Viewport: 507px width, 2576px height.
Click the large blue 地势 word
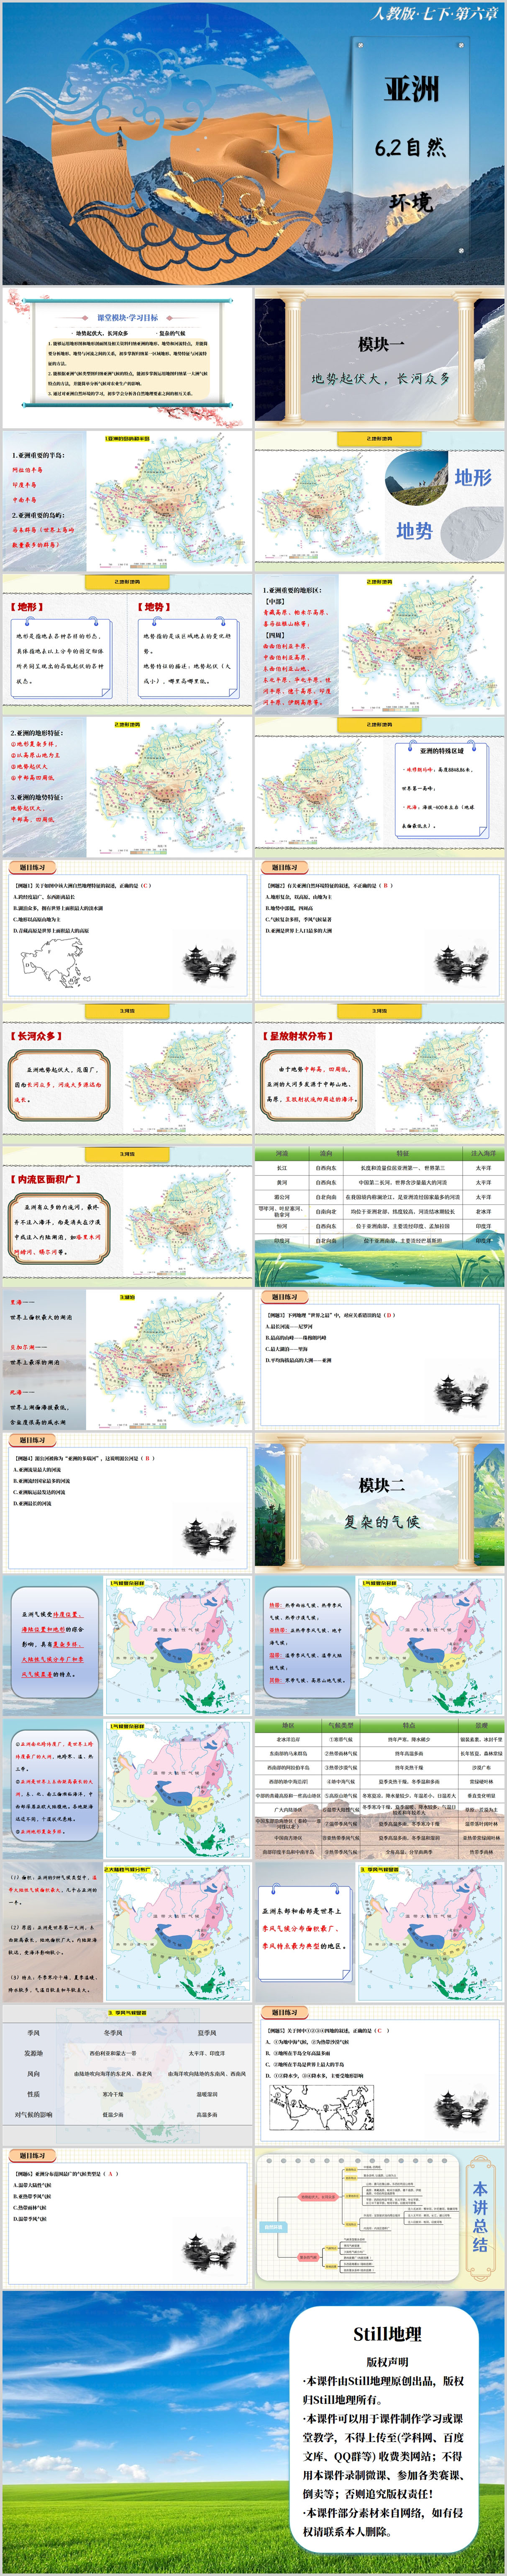click(414, 531)
